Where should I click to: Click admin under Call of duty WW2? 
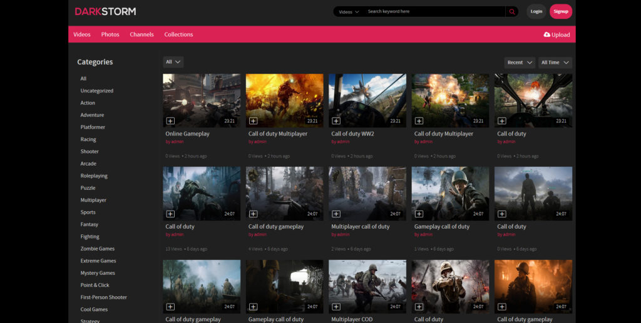344,142
